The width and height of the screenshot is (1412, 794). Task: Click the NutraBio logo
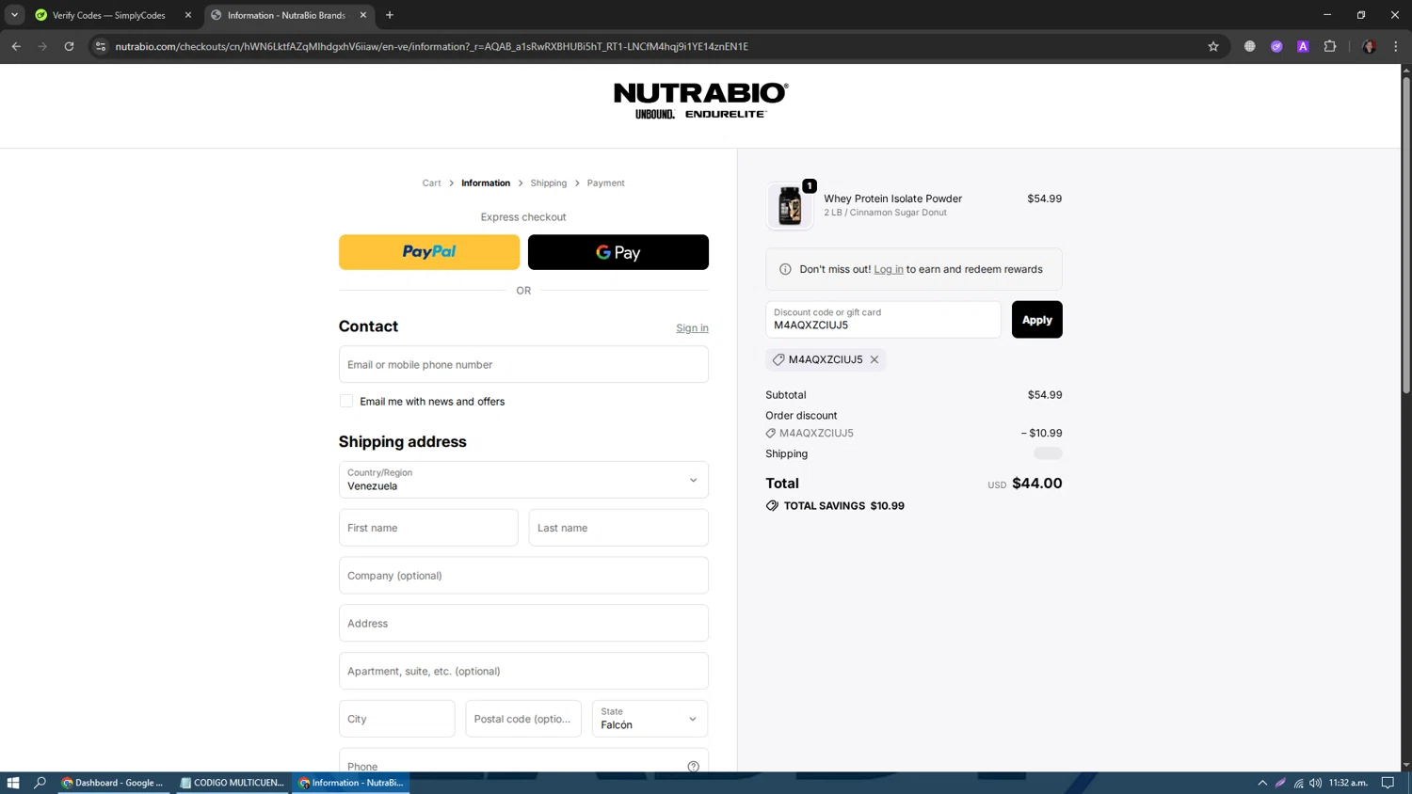click(x=700, y=101)
